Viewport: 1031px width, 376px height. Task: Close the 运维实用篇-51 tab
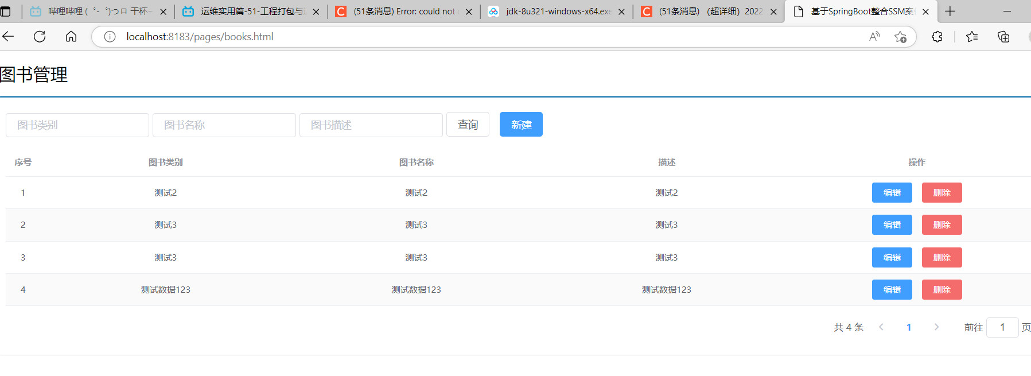tap(316, 11)
